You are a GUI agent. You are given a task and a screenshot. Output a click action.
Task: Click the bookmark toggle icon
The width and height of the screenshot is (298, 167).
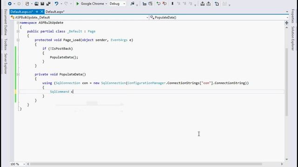click(x=173, y=4)
